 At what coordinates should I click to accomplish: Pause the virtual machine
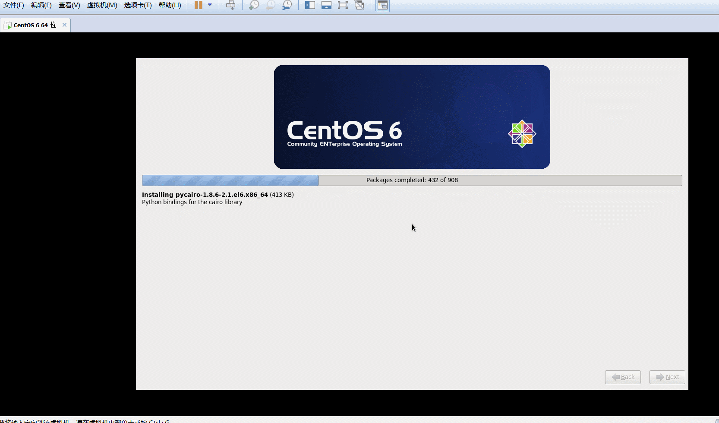[198, 5]
